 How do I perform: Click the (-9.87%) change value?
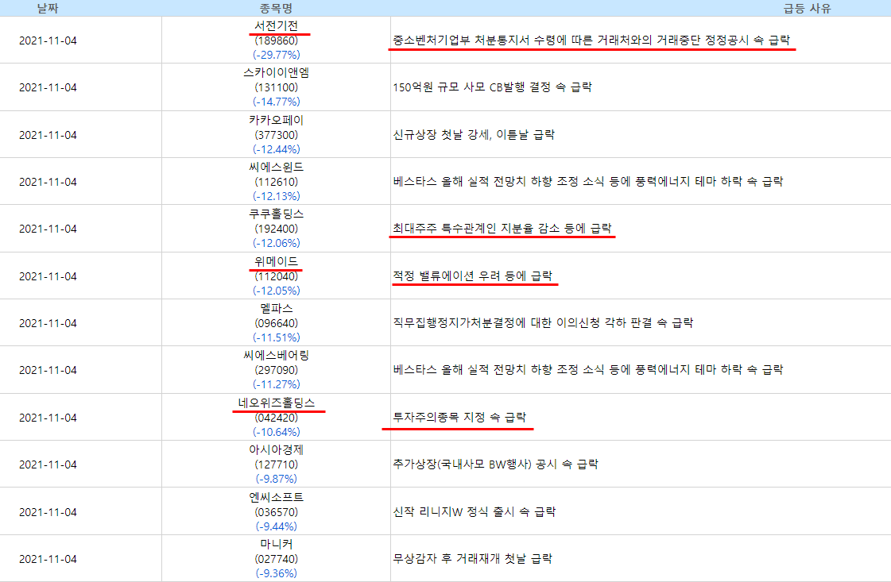pyautogui.click(x=276, y=479)
